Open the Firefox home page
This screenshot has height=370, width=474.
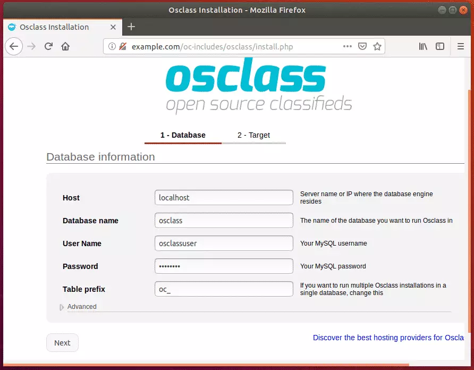(x=65, y=46)
